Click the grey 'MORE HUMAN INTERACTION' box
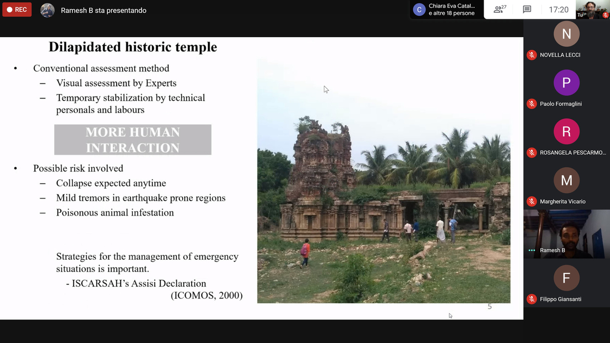Viewport: 610px width, 343px height. (x=133, y=140)
